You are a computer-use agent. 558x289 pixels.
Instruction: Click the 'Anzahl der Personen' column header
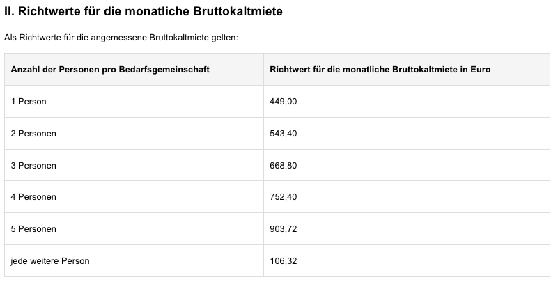110,70
